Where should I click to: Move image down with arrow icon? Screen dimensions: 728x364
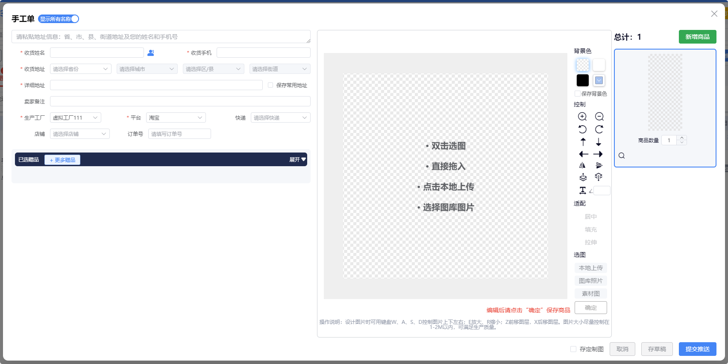(x=599, y=142)
